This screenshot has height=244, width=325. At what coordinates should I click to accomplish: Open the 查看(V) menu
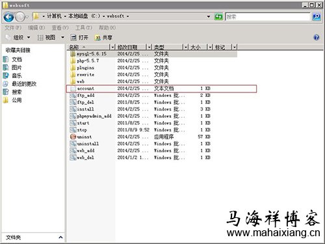tap(60, 28)
